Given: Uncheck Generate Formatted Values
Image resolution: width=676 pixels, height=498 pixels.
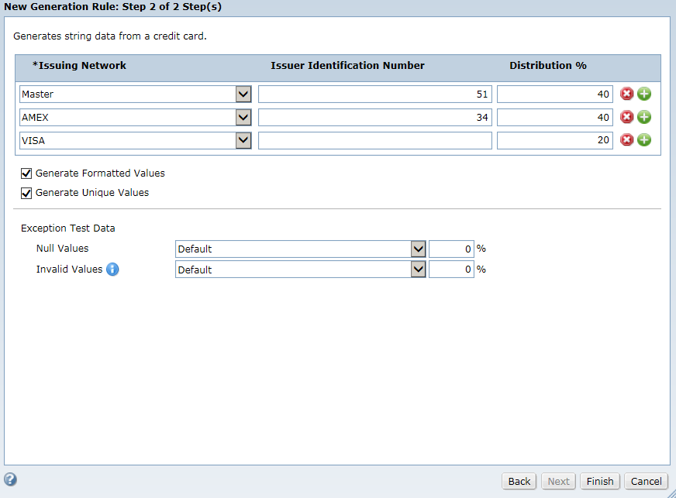Looking at the screenshot, I should (26, 173).
